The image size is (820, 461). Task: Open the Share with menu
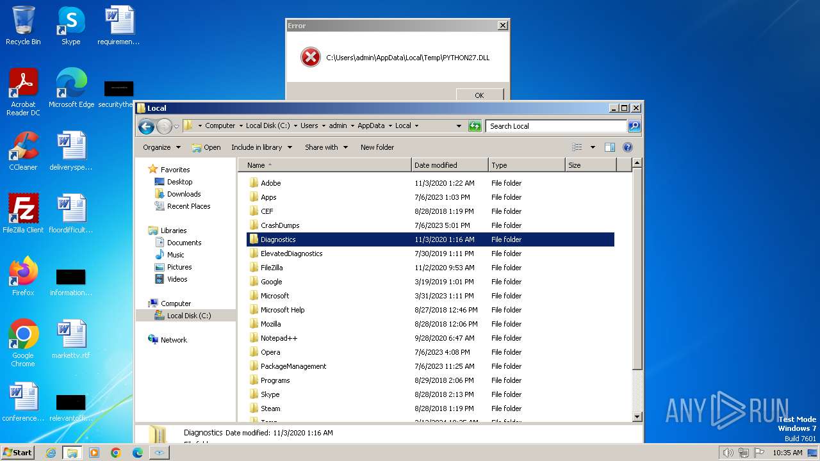pyautogui.click(x=326, y=147)
